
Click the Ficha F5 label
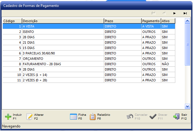[x=82, y=117]
